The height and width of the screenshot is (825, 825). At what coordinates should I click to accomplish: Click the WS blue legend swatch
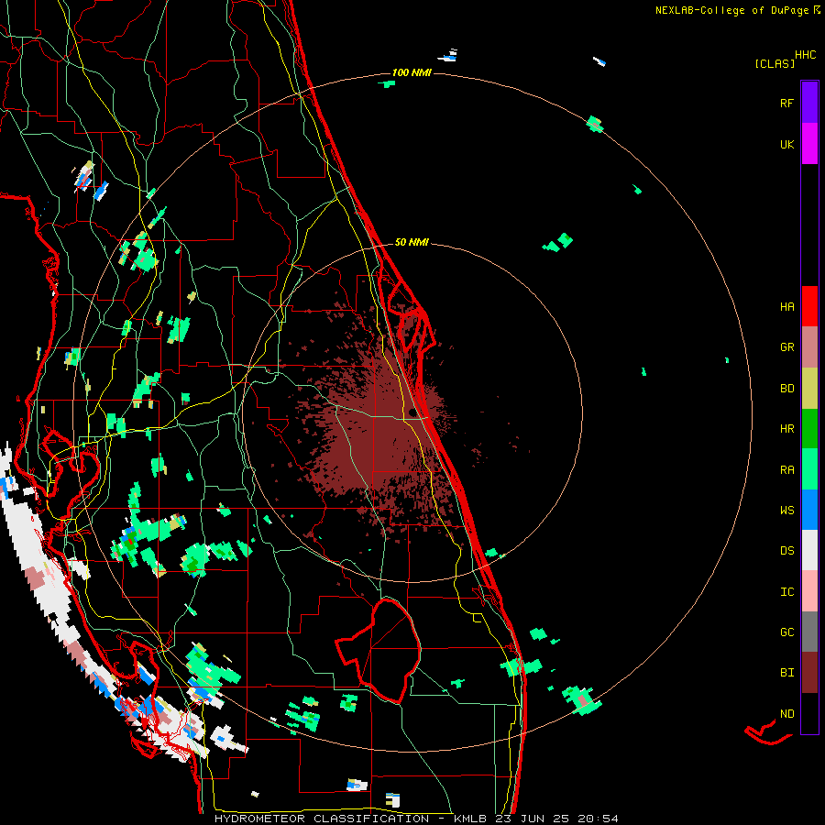809,510
